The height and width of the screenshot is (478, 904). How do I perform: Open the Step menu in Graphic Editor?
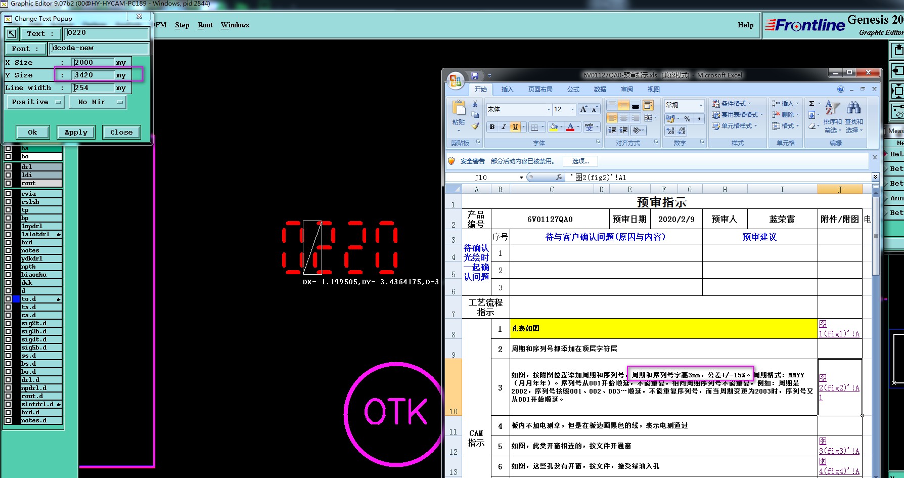(182, 25)
